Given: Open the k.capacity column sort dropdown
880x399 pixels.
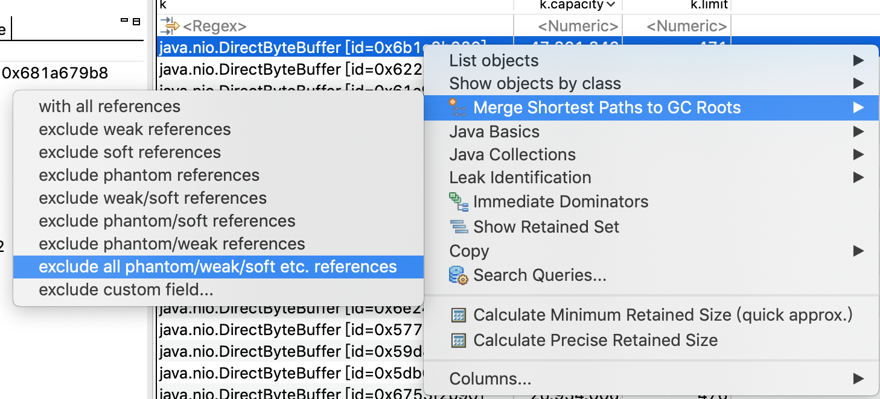Looking at the screenshot, I should click(611, 5).
